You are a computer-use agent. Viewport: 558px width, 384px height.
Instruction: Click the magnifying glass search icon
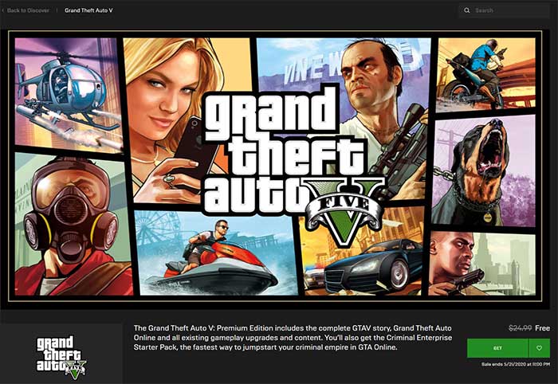[467, 10]
